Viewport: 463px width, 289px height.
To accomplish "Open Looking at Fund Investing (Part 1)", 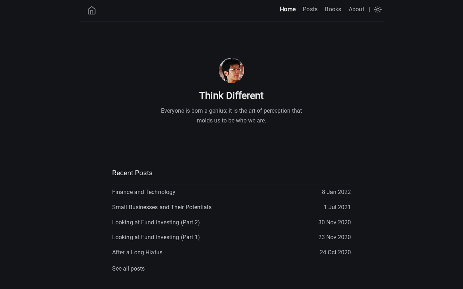I will [x=156, y=237].
